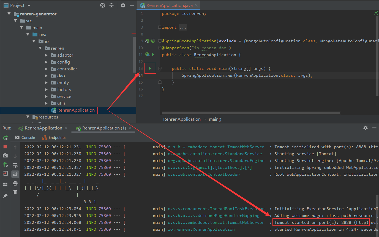Click the Spring checkmark gutter icon on line 9
The image size is (379, 237).
pos(152,41)
